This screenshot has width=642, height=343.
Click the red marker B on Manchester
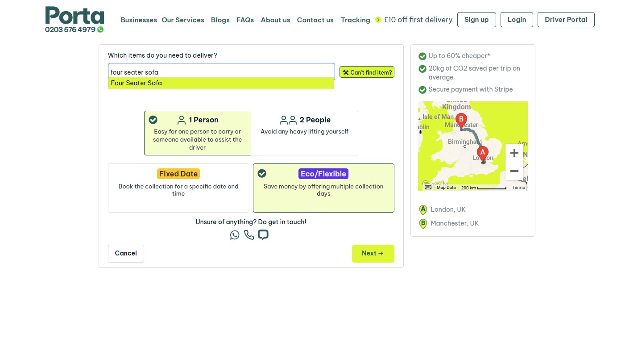click(461, 121)
